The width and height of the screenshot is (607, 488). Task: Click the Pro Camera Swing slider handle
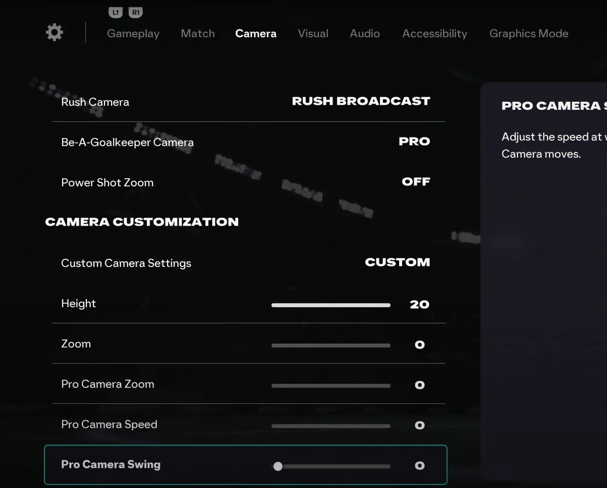[x=278, y=466]
